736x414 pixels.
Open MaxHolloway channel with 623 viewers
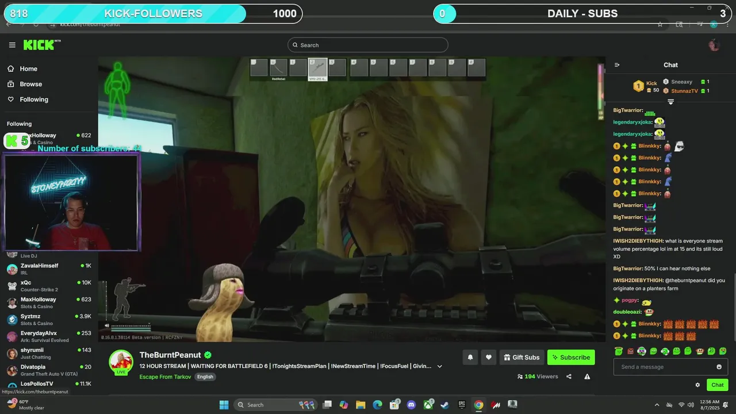click(x=49, y=302)
